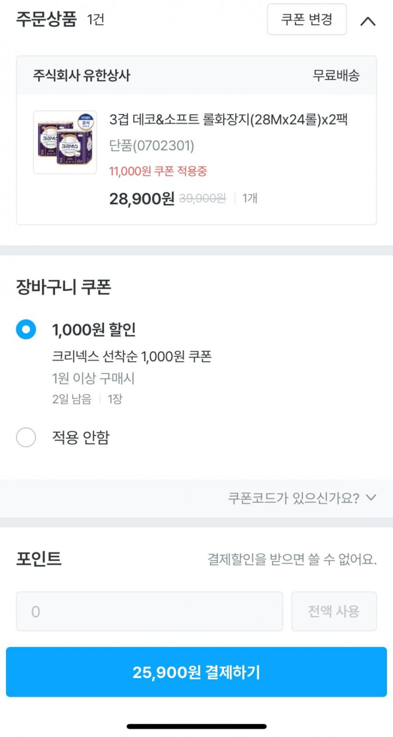Screen dimensions: 393x737
Task: Choose the 적용 안함 radio option
Action: (26, 437)
